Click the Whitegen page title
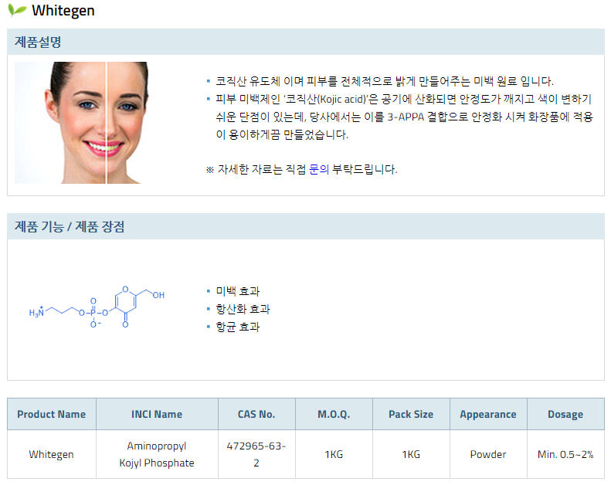Screen dimensions: 611x485 pos(63,11)
